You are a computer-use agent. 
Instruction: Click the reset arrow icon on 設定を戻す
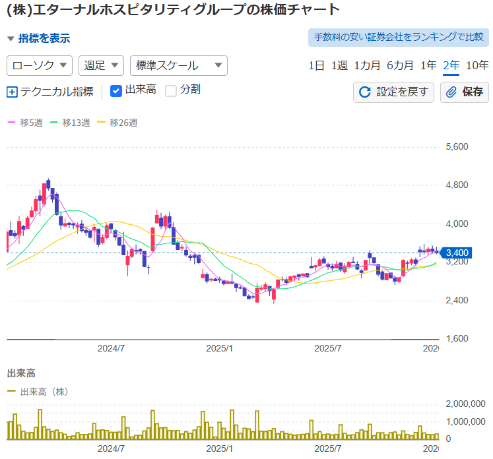click(365, 92)
